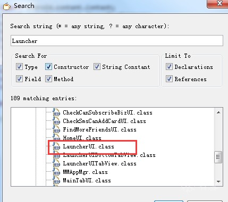Click the MMAppMgr class file icon
The width and height of the screenshot is (228, 202).
click(56, 172)
